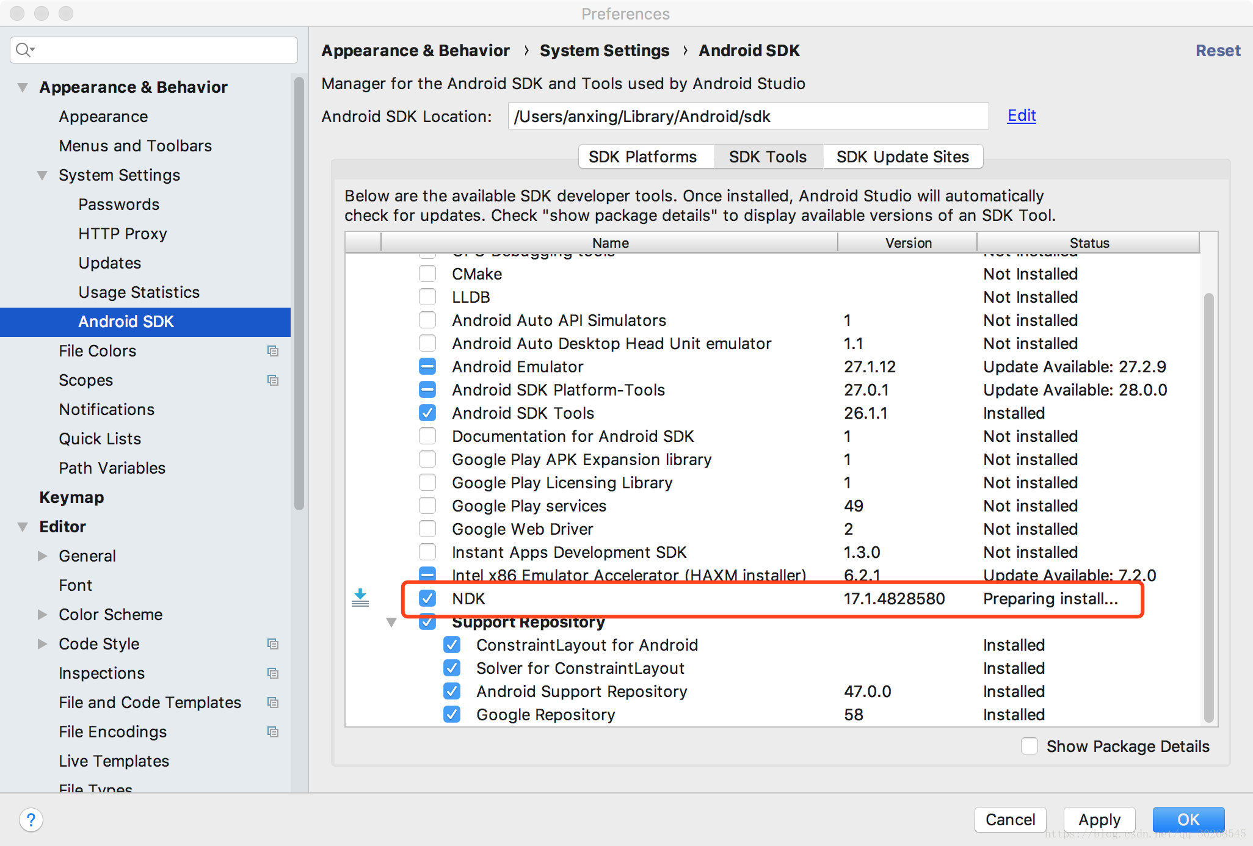Image resolution: width=1253 pixels, height=846 pixels.
Task: Click project-level icon next to File Encodings
Action: click(273, 732)
